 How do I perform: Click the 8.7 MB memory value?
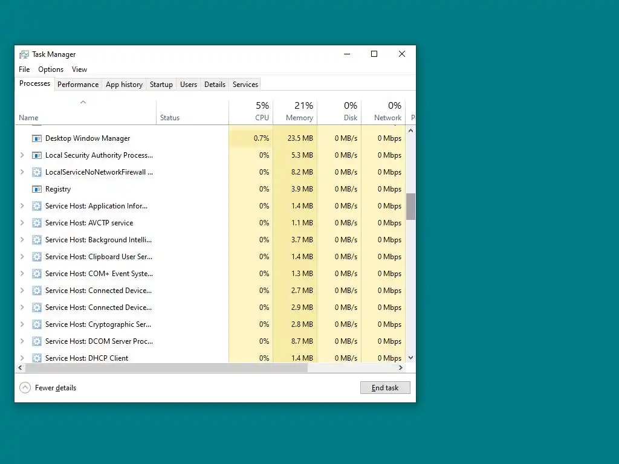coord(302,341)
